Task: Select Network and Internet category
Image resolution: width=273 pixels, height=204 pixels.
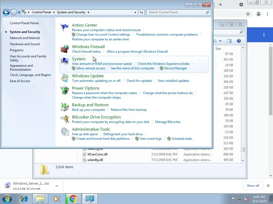Action: (x=25, y=38)
